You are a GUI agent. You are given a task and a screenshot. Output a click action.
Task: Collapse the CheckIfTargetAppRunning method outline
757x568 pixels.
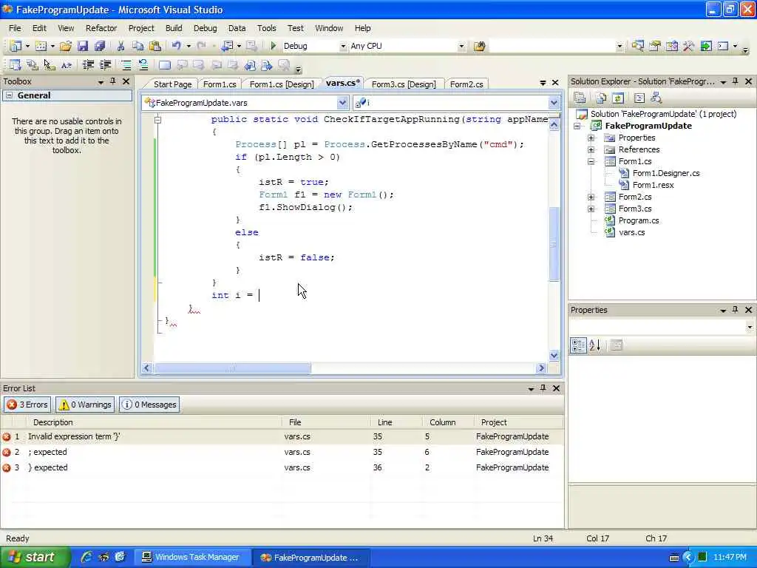[157, 119]
